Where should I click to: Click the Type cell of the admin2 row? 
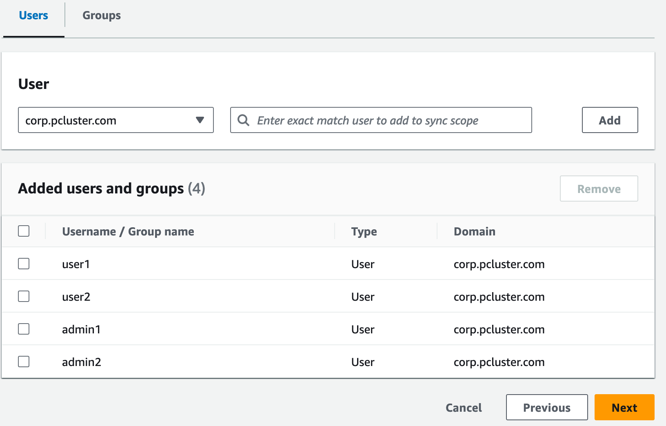363,362
